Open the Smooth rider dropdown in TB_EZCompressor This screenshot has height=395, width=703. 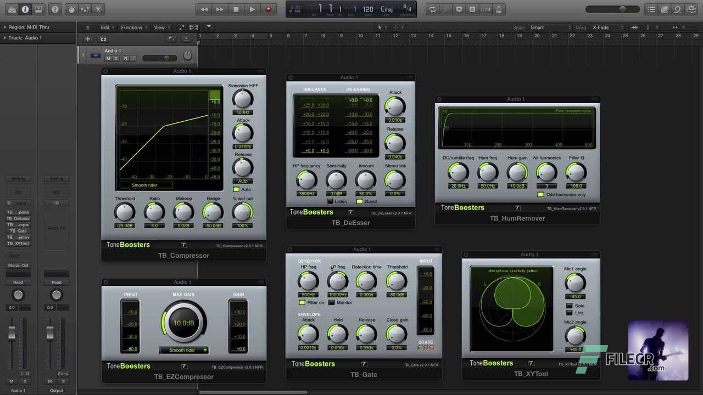pyautogui.click(x=184, y=350)
